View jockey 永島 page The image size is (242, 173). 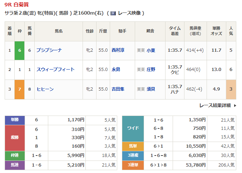click(x=116, y=70)
